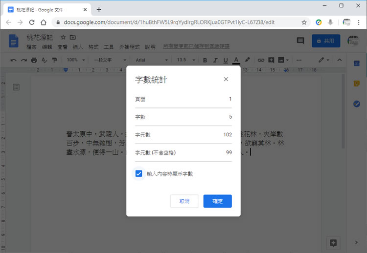Click the left indent marker on ruler
Screen dimensions: 367x253
click(x=66, y=70)
